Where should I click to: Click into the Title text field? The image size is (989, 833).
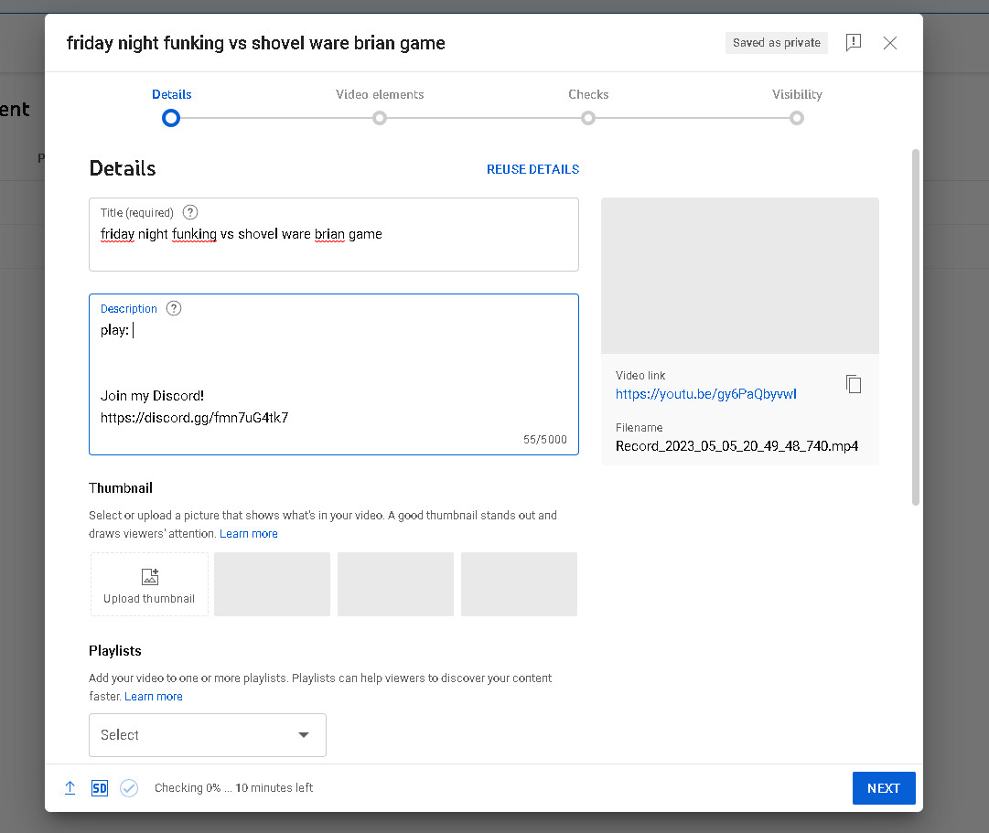coord(334,235)
